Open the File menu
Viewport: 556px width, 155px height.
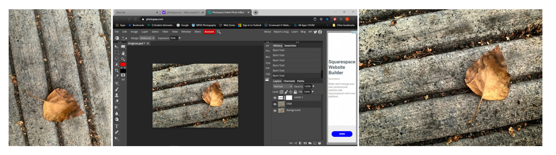click(x=117, y=32)
